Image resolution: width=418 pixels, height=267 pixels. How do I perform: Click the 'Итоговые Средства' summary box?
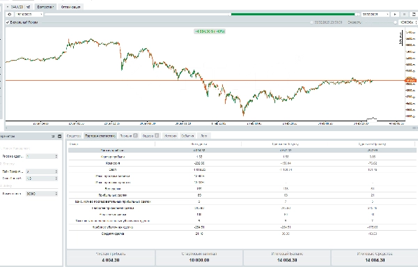tap(375, 257)
